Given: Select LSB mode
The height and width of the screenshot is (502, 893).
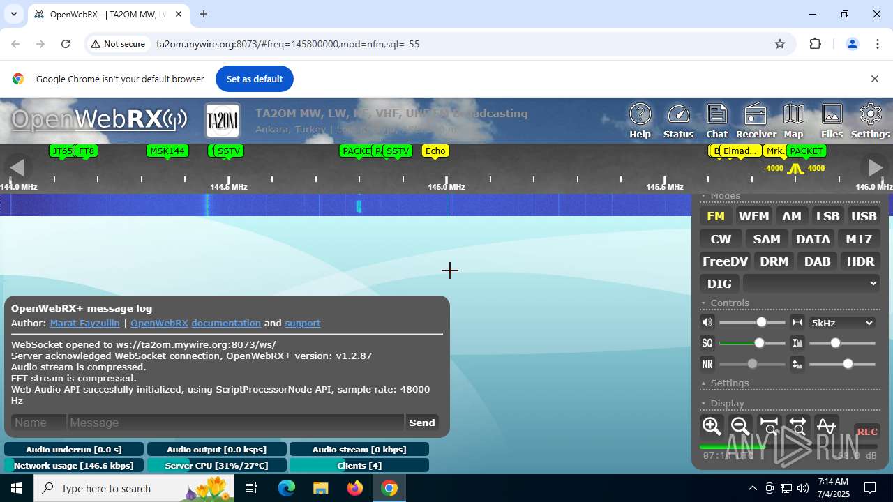Looking at the screenshot, I should 827,216.
